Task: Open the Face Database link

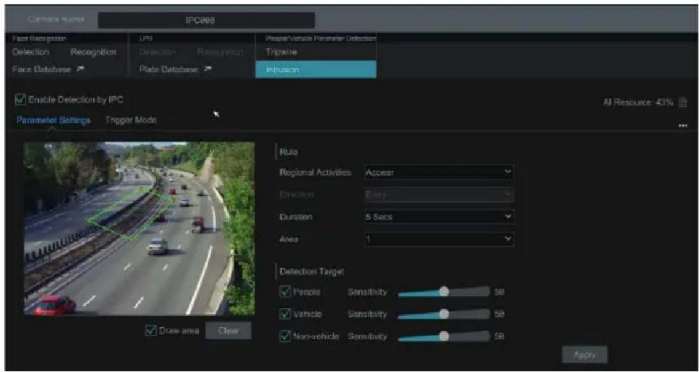Action: pos(42,69)
